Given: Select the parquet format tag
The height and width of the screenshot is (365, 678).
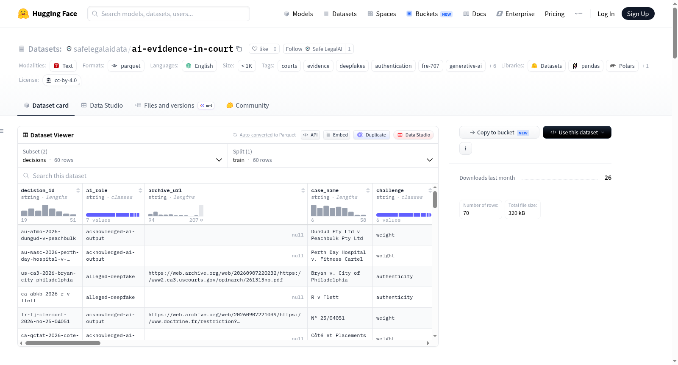Looking at the screenshot, I should [126, 66].
